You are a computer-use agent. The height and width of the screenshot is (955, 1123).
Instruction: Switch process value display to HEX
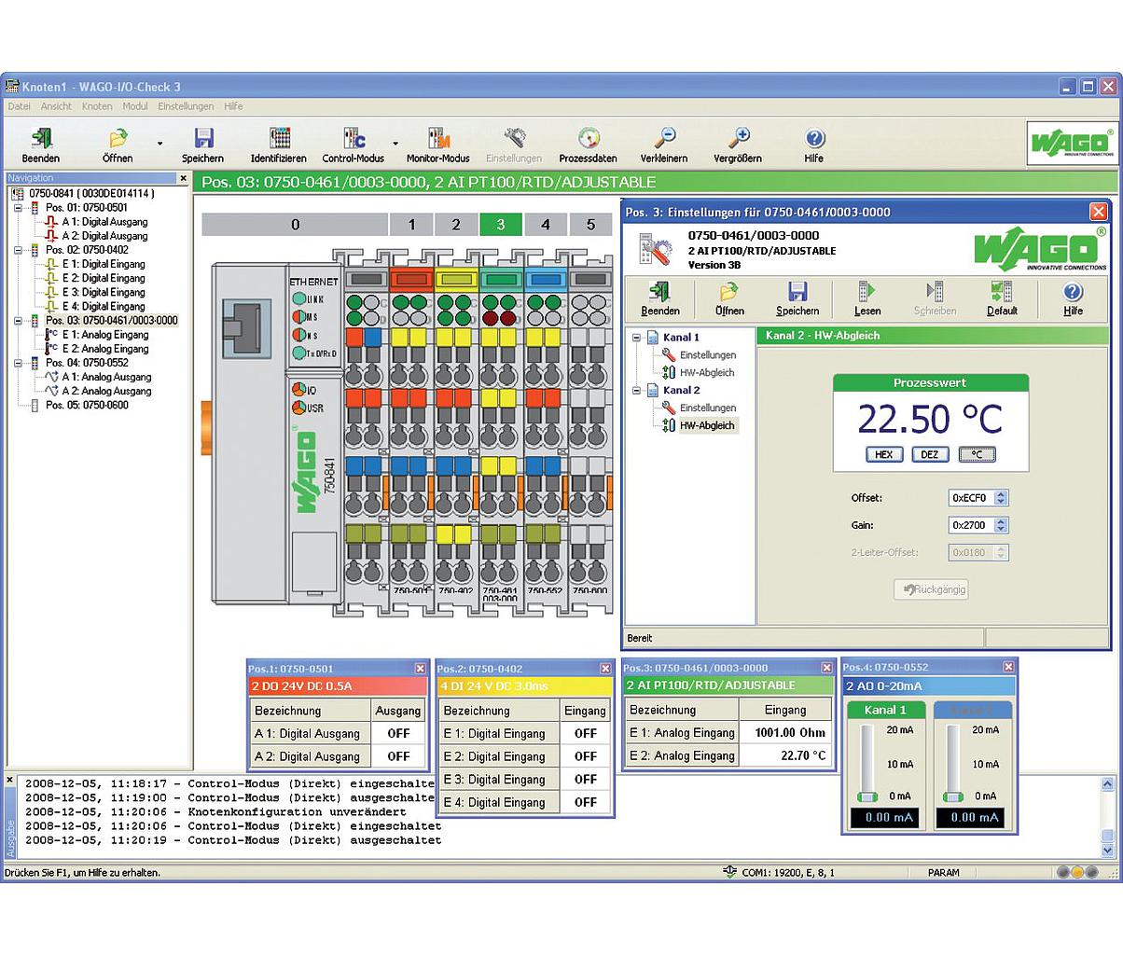(883, 455)
